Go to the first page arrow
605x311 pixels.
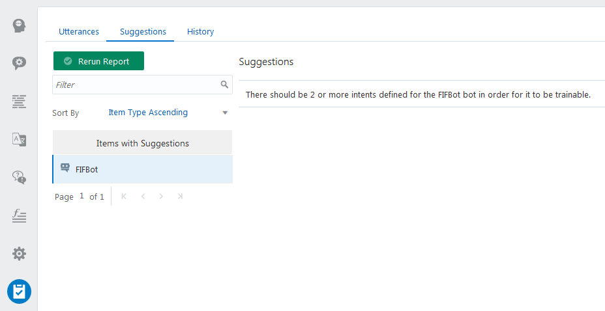click(x=124, y=196)
